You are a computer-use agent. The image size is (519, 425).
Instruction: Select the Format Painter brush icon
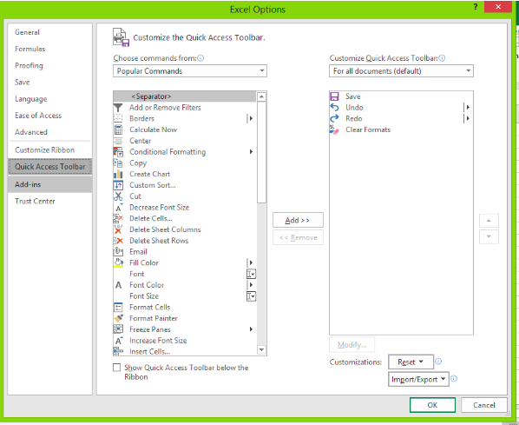click(x=119, y=318)
